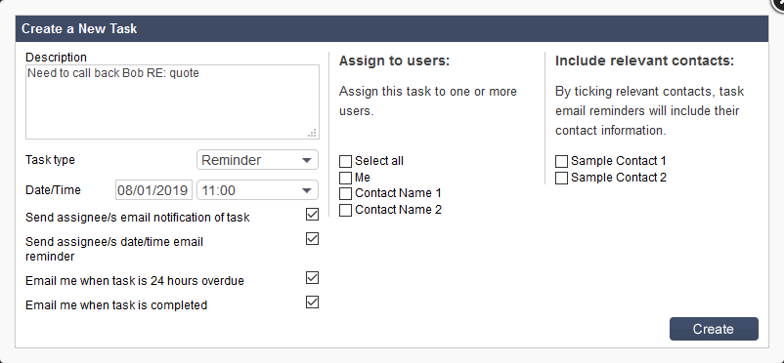
Task: Open the Task type Reminder dropdown
Action: pos(257,160)
